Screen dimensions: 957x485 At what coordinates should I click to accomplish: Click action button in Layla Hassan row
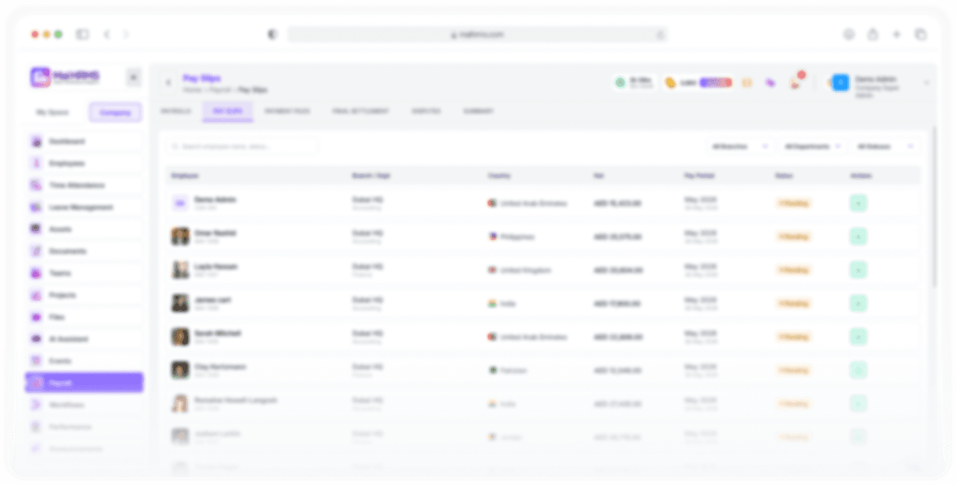point(858,270)
